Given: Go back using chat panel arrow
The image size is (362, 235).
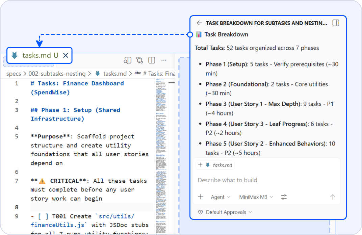Looking at the screenshot, I should pyautogui.click(x=199, y=23).
